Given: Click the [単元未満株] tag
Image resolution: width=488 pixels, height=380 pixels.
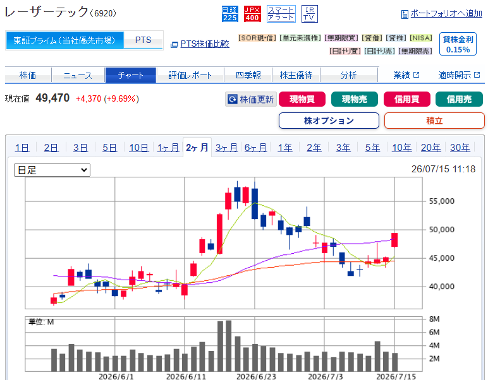Looking at the screenshot, I should (300, 38).
